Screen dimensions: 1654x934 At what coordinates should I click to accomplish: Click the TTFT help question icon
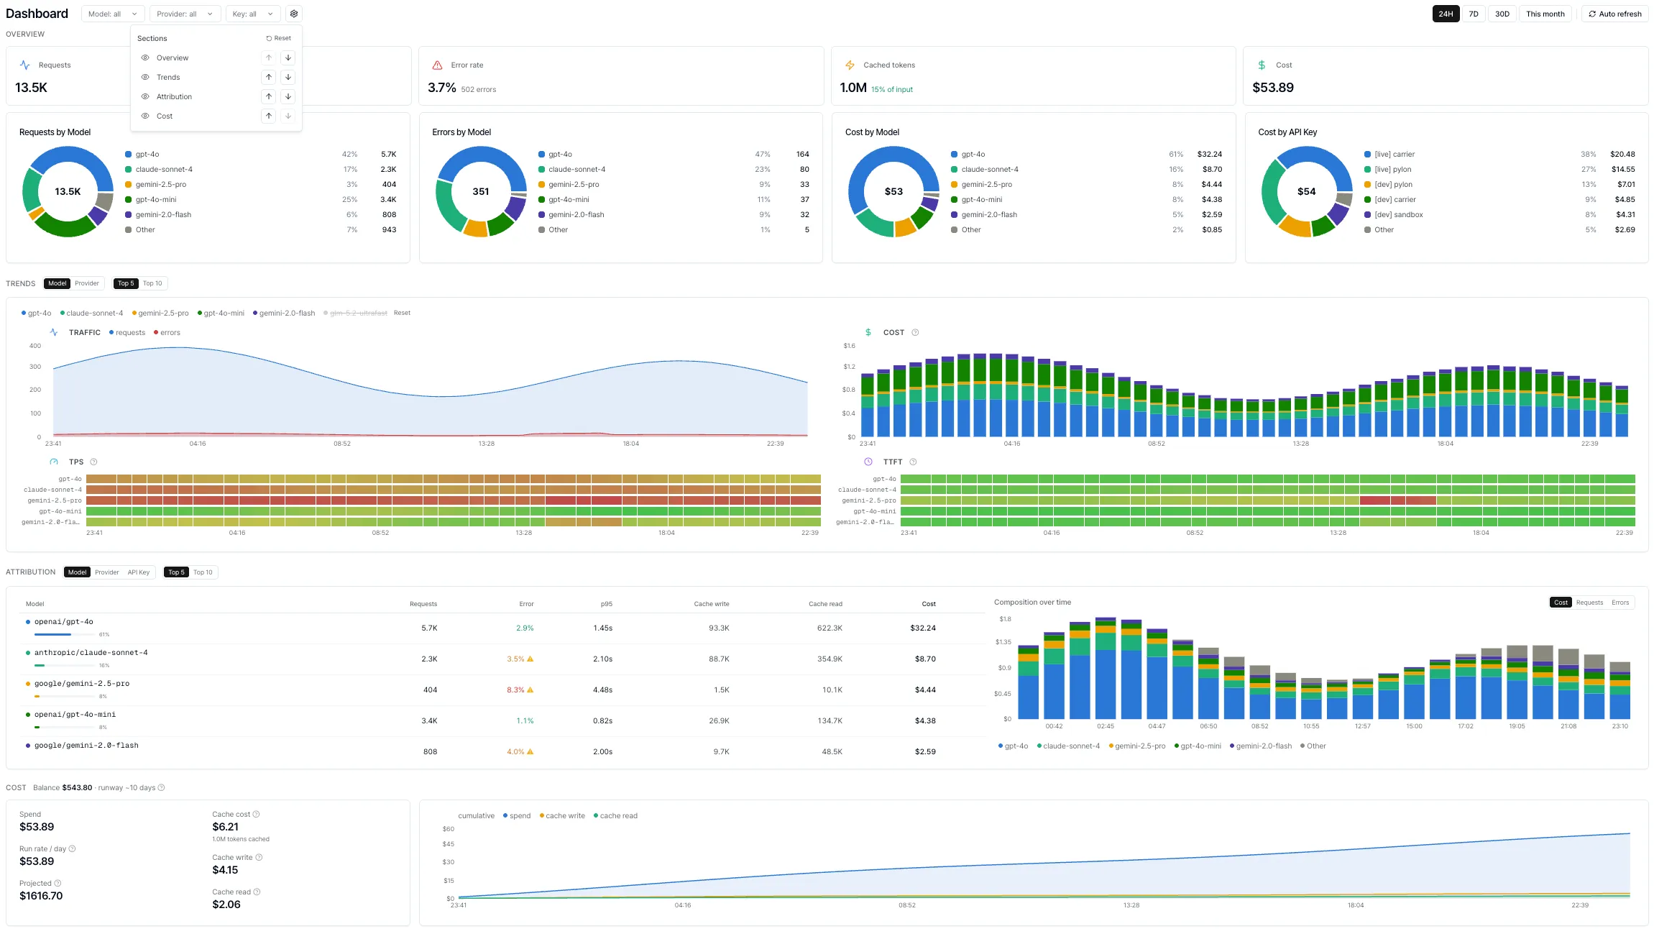(913, 462)
